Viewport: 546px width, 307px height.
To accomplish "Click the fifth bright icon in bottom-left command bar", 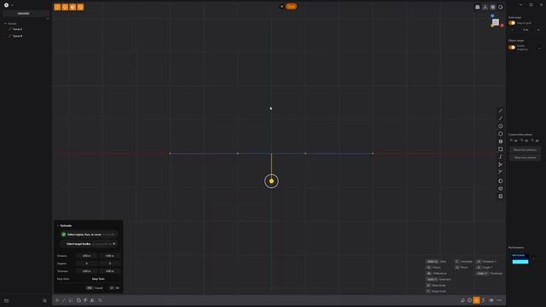I will point(85,300).
